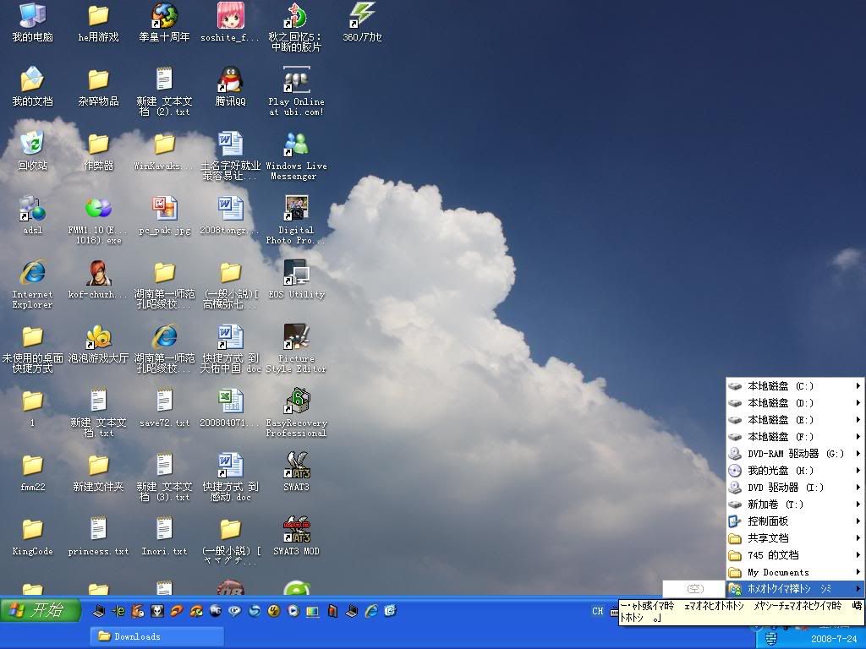Open Windows Live Messenger desktop icon
The height and width of the screenshot is (649, 866).
coord(295,147)
